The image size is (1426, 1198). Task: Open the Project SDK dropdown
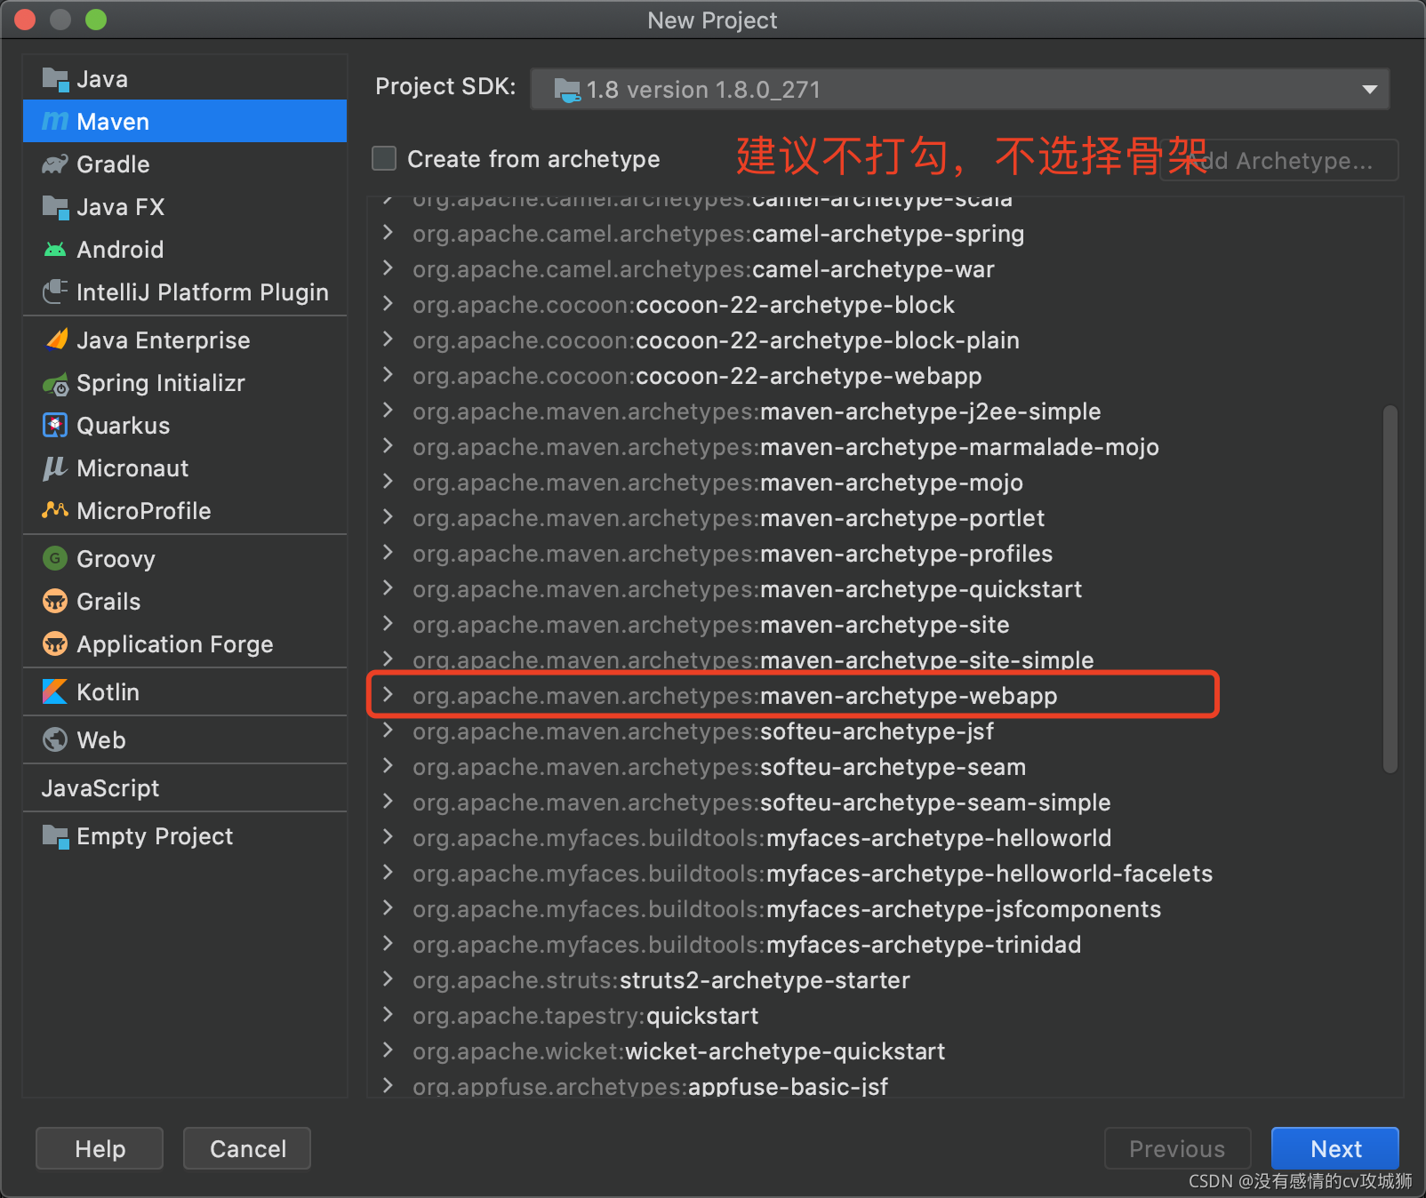[x=960, y=90]
